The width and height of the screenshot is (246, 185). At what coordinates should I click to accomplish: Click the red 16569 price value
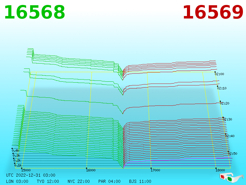[213, 12]
